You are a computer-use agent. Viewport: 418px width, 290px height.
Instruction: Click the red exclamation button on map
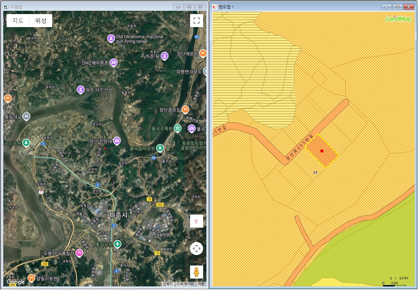click(x=197, y=221)
